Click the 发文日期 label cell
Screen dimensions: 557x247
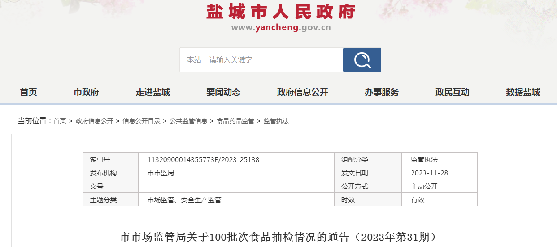tap(368, 173)
